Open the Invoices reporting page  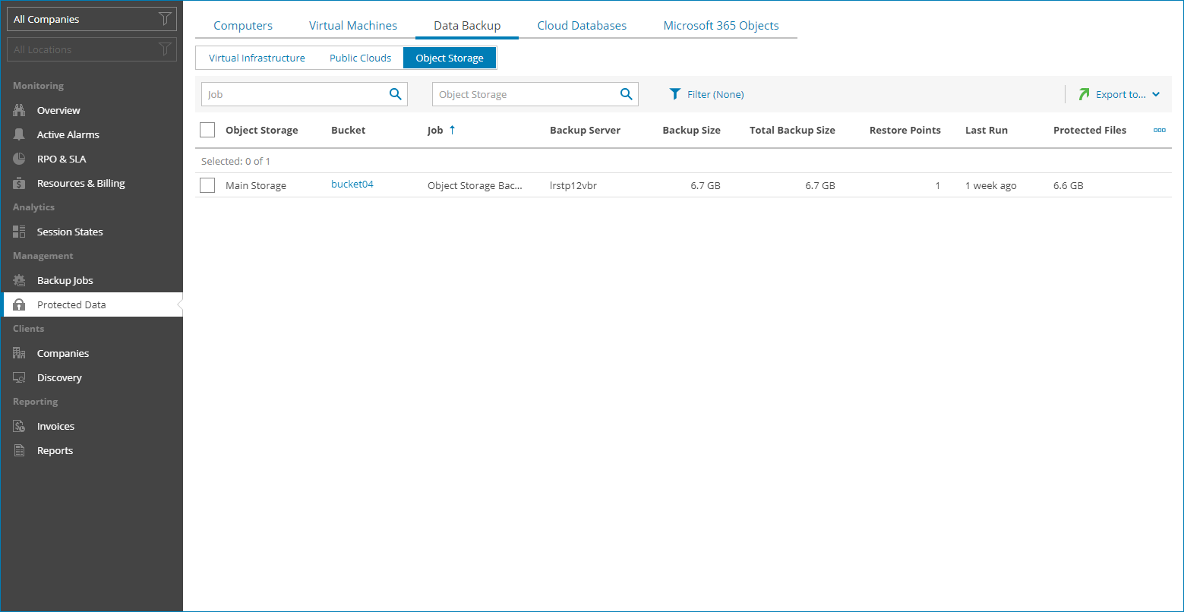pyautogui.click(x=55, y=425)
